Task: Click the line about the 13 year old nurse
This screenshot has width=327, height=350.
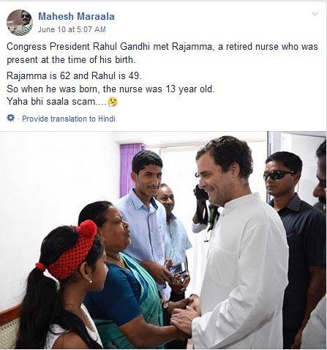Action: click(x=110, y=89)
